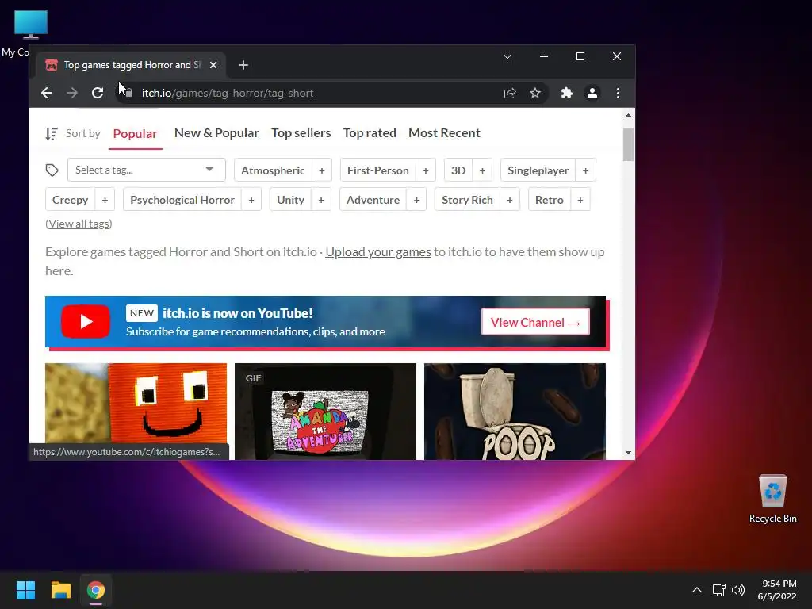
Task: Share this page via share icon
Action: pyautogui.click(x=510, y=94)
